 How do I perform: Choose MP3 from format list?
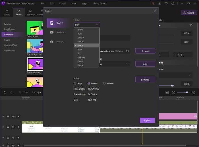coord(86,61)
